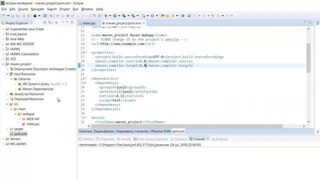Click the Debug bug toolbar icon

pos(105,15)
